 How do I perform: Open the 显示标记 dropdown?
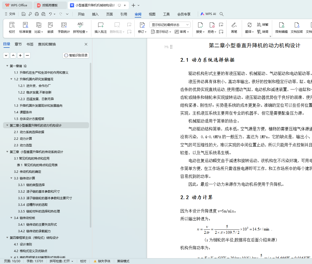pos(161,32)
